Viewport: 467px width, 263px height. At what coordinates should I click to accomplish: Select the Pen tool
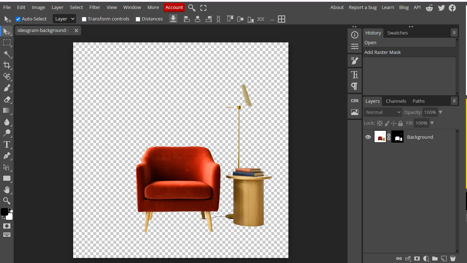(7, 156)
